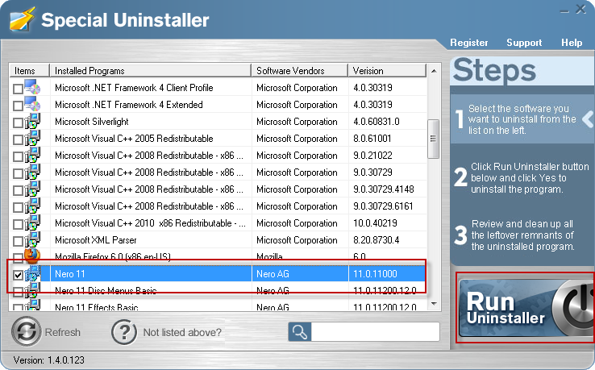Sort by Installed Programs column header
Screen dimensions: 595x370
[151, 71]
